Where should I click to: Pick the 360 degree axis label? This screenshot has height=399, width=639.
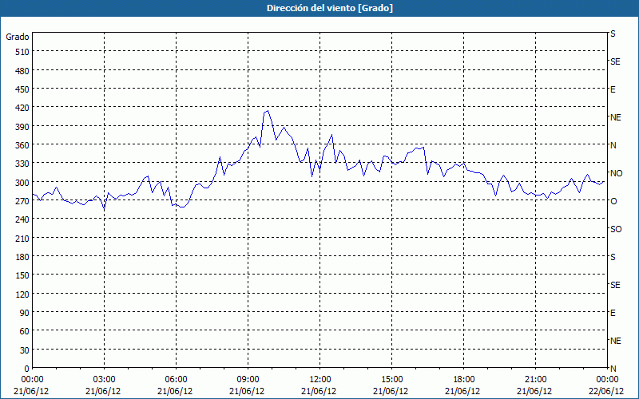22,145
